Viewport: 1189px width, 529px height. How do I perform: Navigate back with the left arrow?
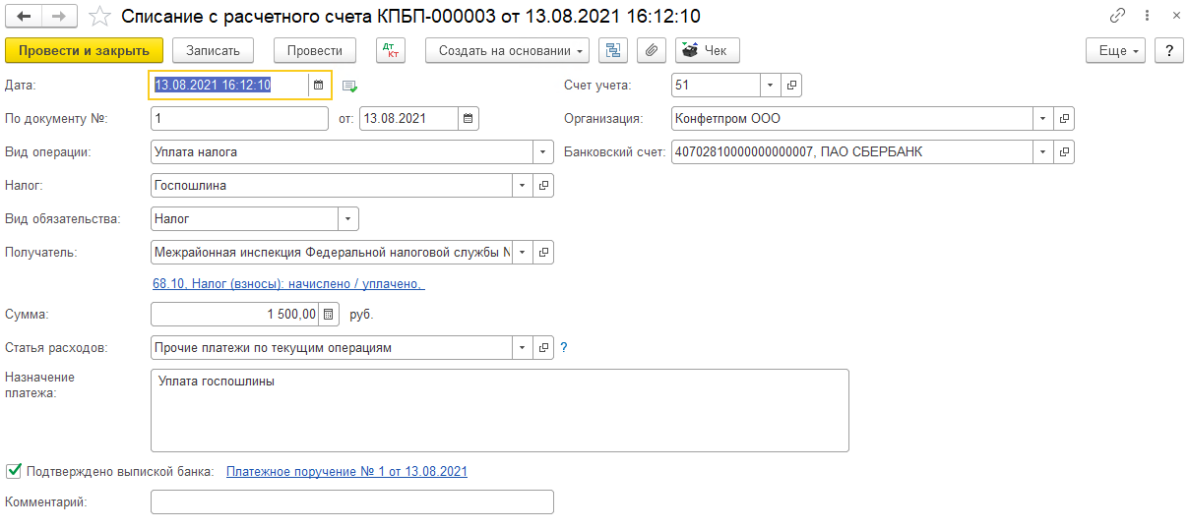click(24, 17)
